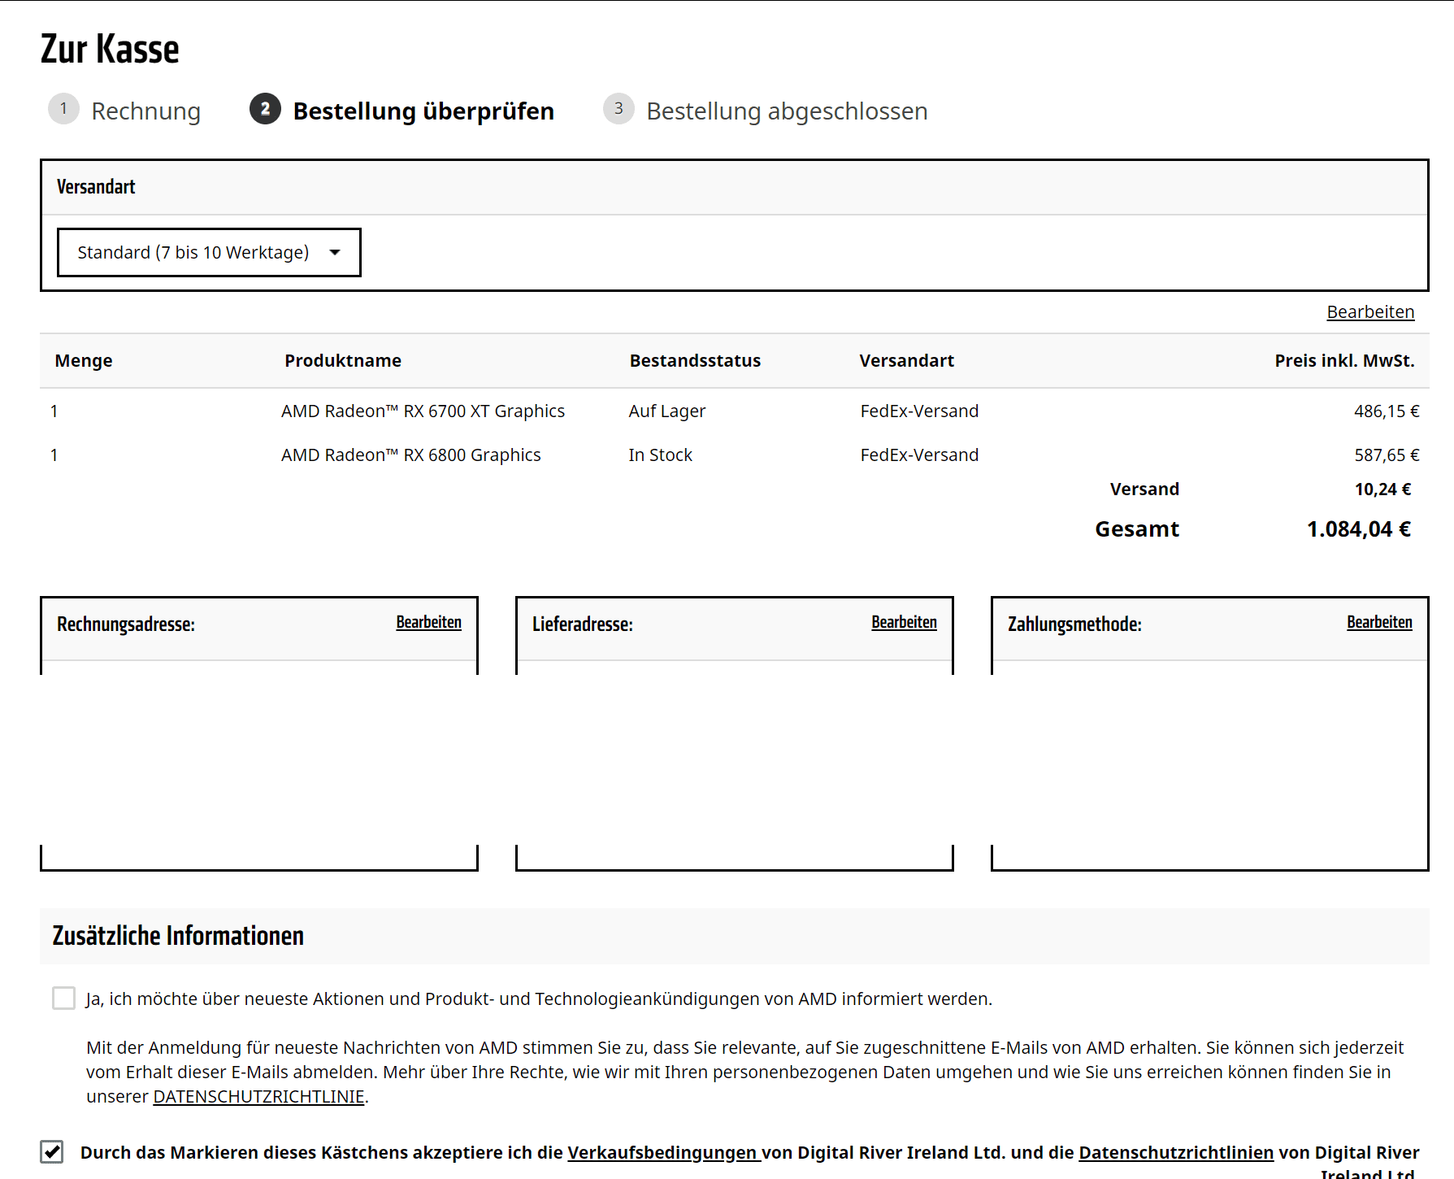The height and width of the screenshot is (1179, 1454).
Task: Enable the AMD newsletter opt-in checkbox
Action: (x=63, y=998)
